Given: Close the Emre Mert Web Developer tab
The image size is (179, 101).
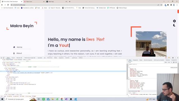Looking at the screenshot, I should point(22,2).
